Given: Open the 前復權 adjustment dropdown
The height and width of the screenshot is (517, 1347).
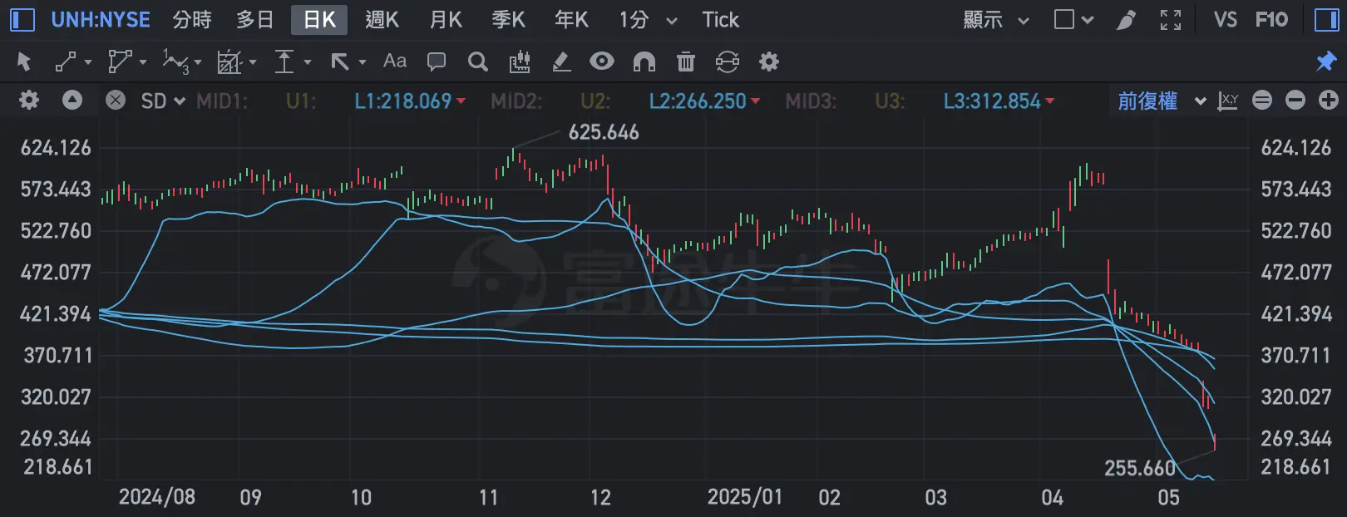Looking at the screenshot, I should (x=1162, y=101).
